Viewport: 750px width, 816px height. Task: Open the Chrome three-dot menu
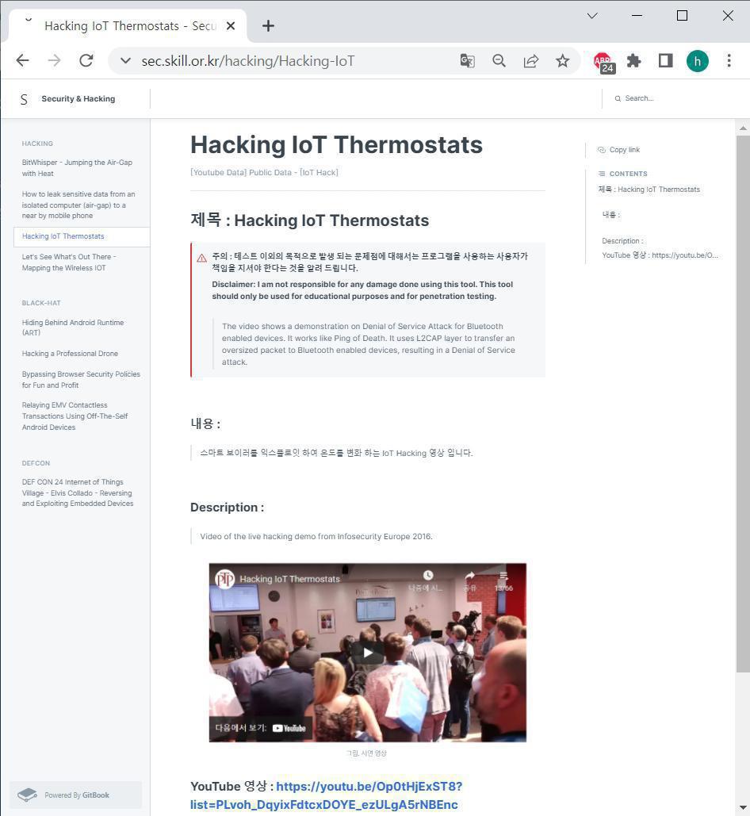(729, 61)
